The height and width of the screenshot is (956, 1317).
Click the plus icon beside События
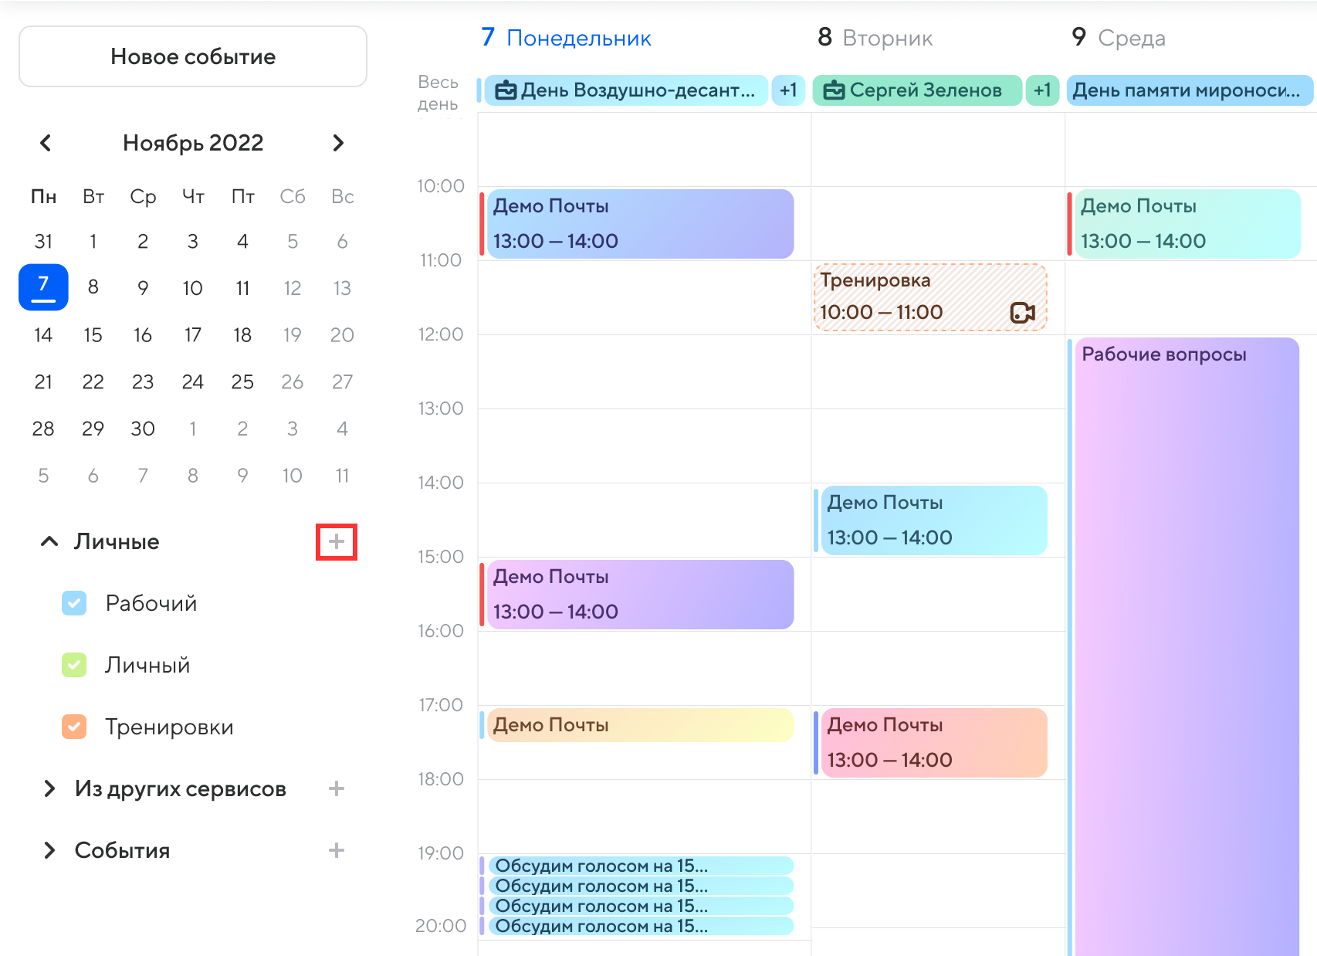(x=337, y=850)
